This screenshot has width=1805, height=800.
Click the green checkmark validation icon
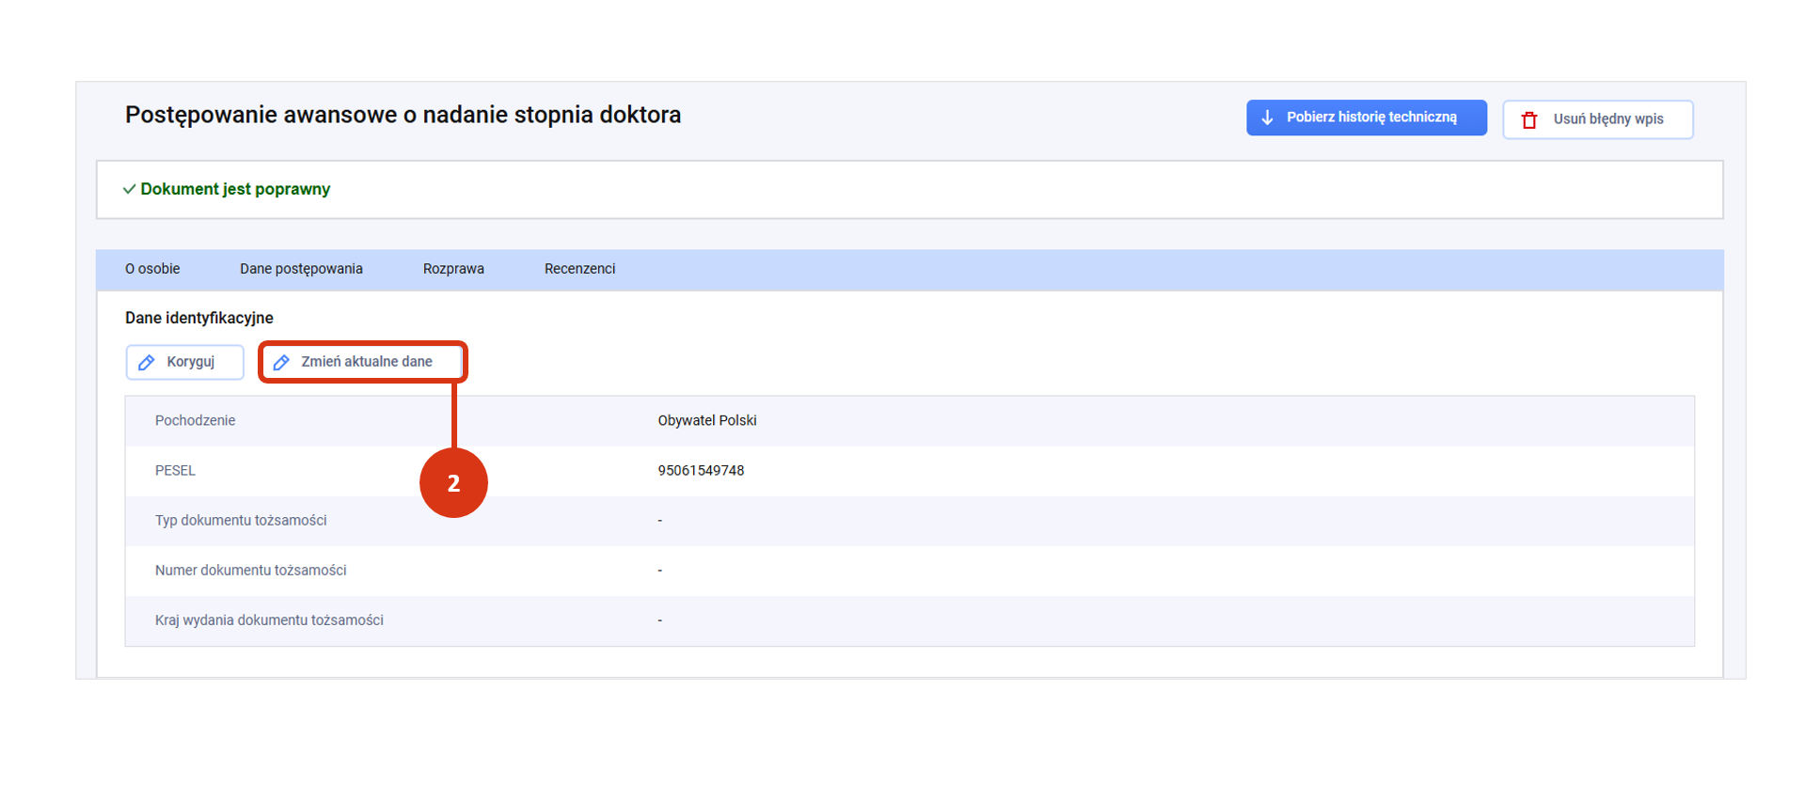point(129,189)
